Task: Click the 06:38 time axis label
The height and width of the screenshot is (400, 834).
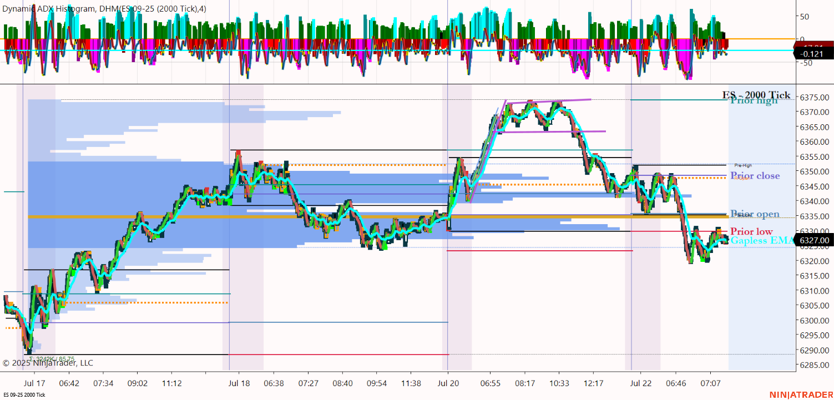Action: (274, 383)
